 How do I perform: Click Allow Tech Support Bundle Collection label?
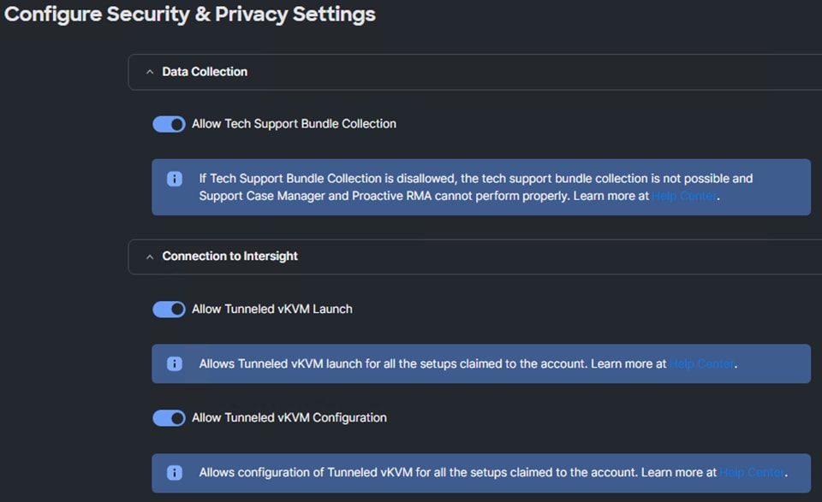tap(294, 124)
